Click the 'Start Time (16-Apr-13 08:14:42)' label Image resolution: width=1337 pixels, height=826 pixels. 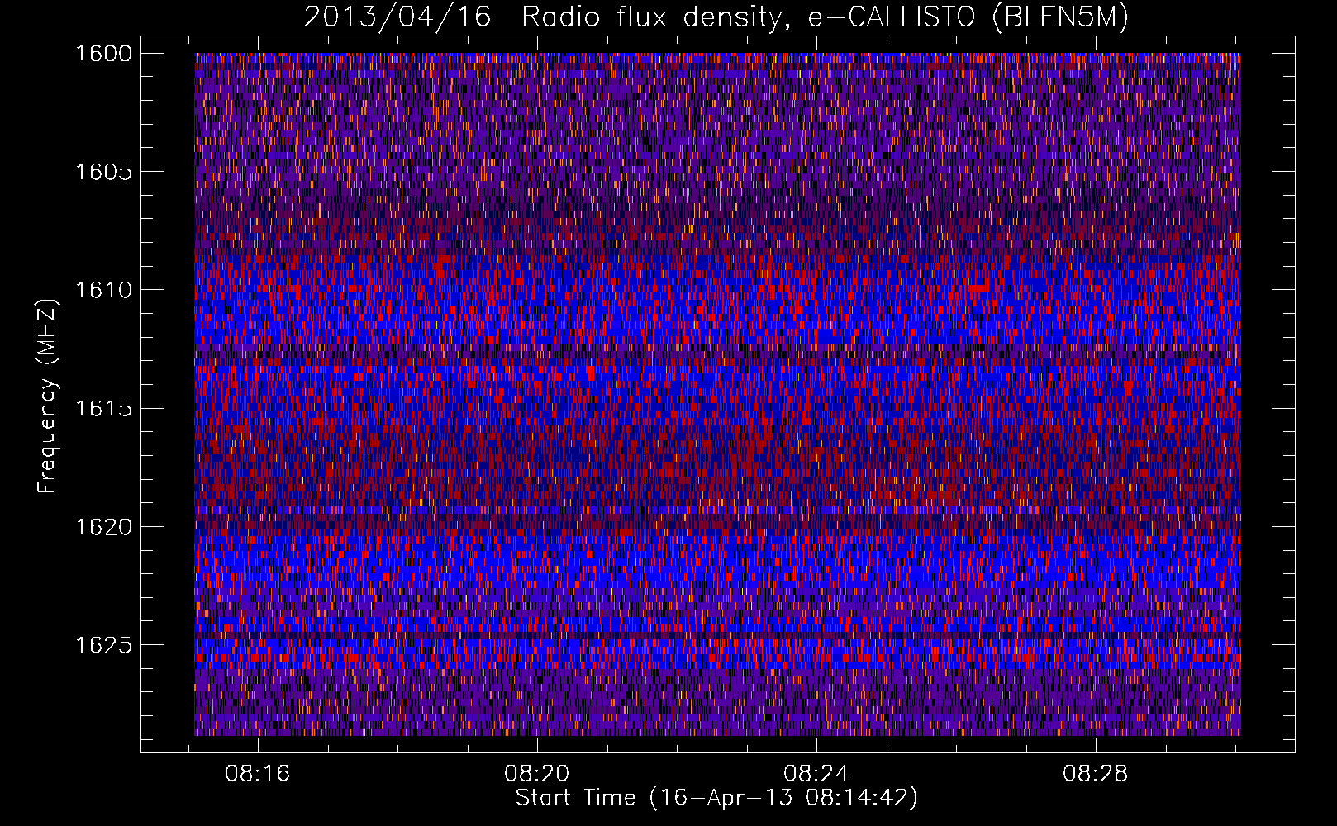(x=716, y=798)
